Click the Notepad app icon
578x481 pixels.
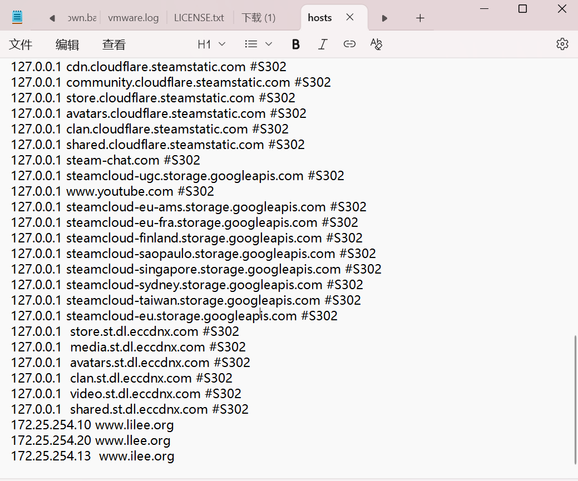click(x=17, y=17)
